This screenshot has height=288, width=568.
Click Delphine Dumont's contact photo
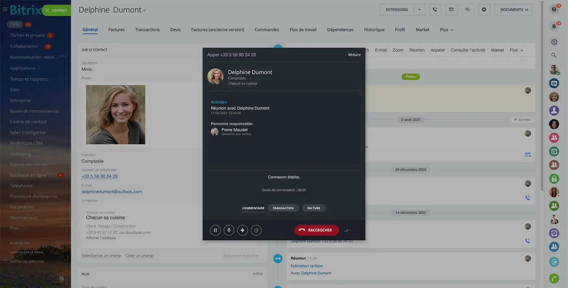tap(116, 115)
